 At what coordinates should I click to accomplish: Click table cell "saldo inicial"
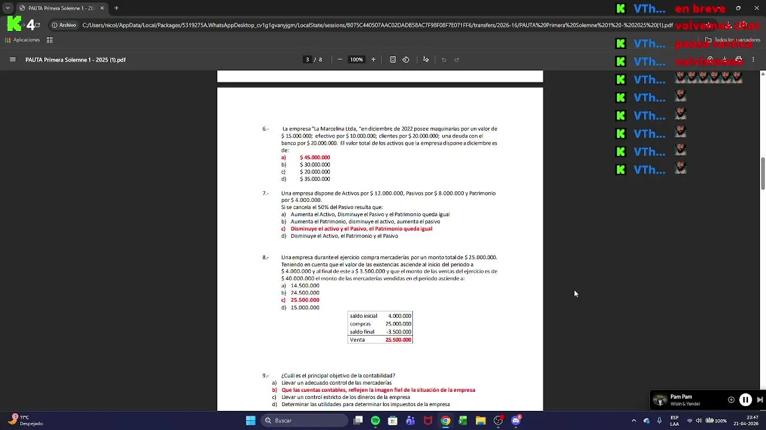[x=363, y=316]
